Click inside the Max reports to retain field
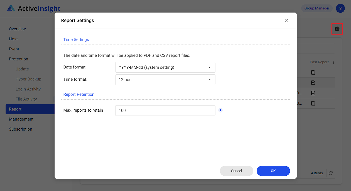 165,110
